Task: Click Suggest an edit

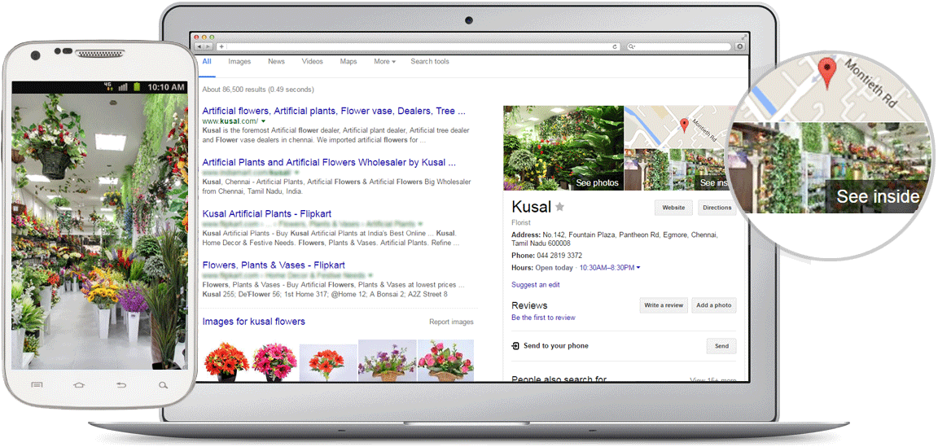Action: point(536,285)
